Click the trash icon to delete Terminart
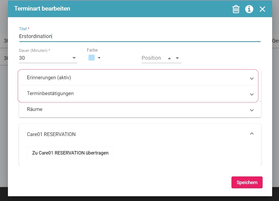 (236, 9)
